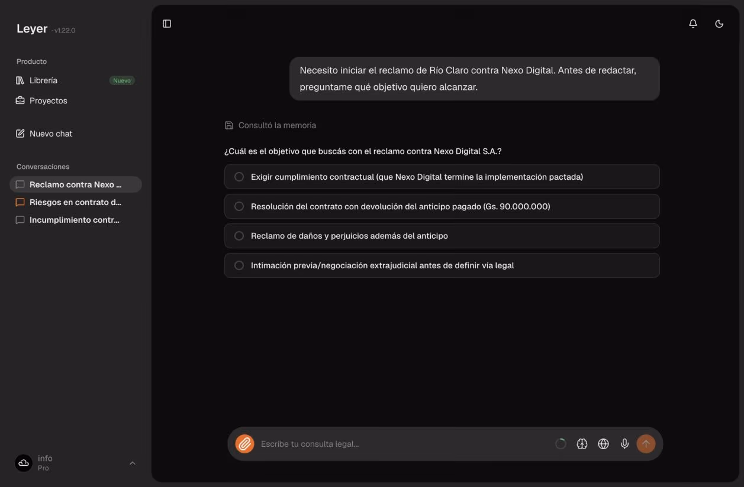Expand the info Pro account chevron
This screenshot has height=487, width=744.
[x=133, y=463]
